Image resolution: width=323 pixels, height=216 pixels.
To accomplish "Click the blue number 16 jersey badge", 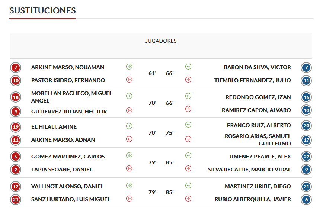I will click(306, 97).
